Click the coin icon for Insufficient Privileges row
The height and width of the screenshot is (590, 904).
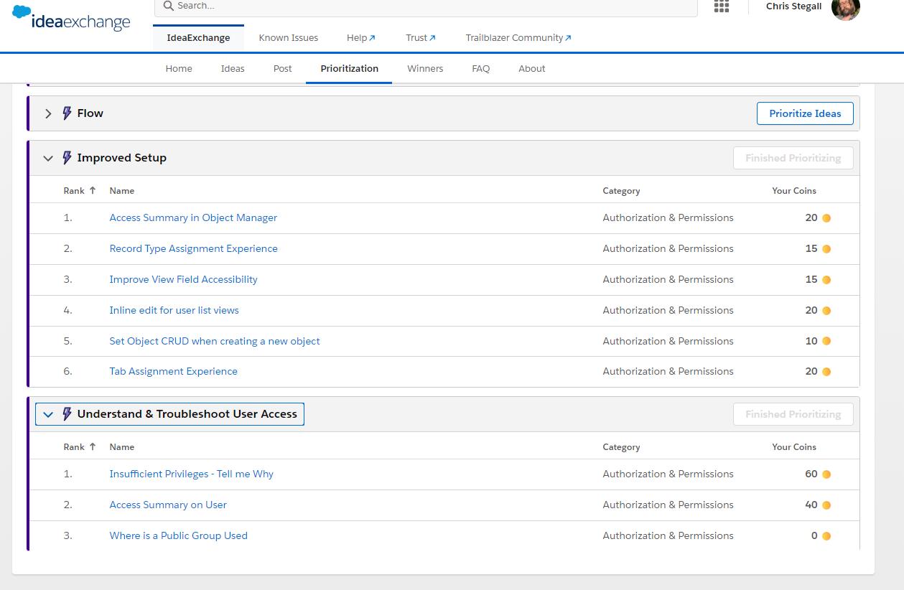826,474
